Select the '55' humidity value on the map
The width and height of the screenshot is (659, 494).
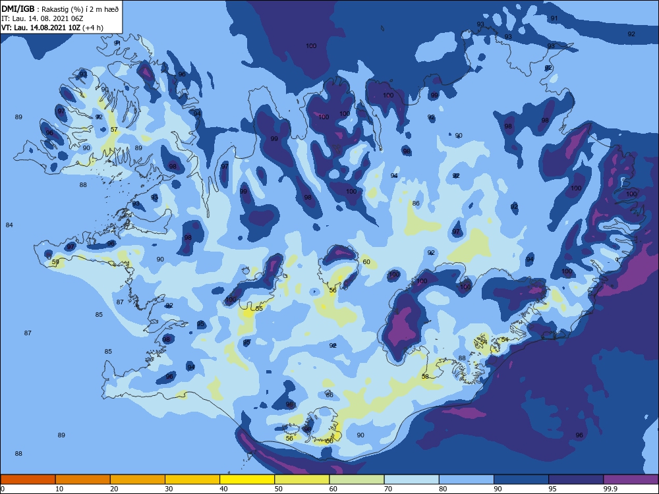(259, 309)
